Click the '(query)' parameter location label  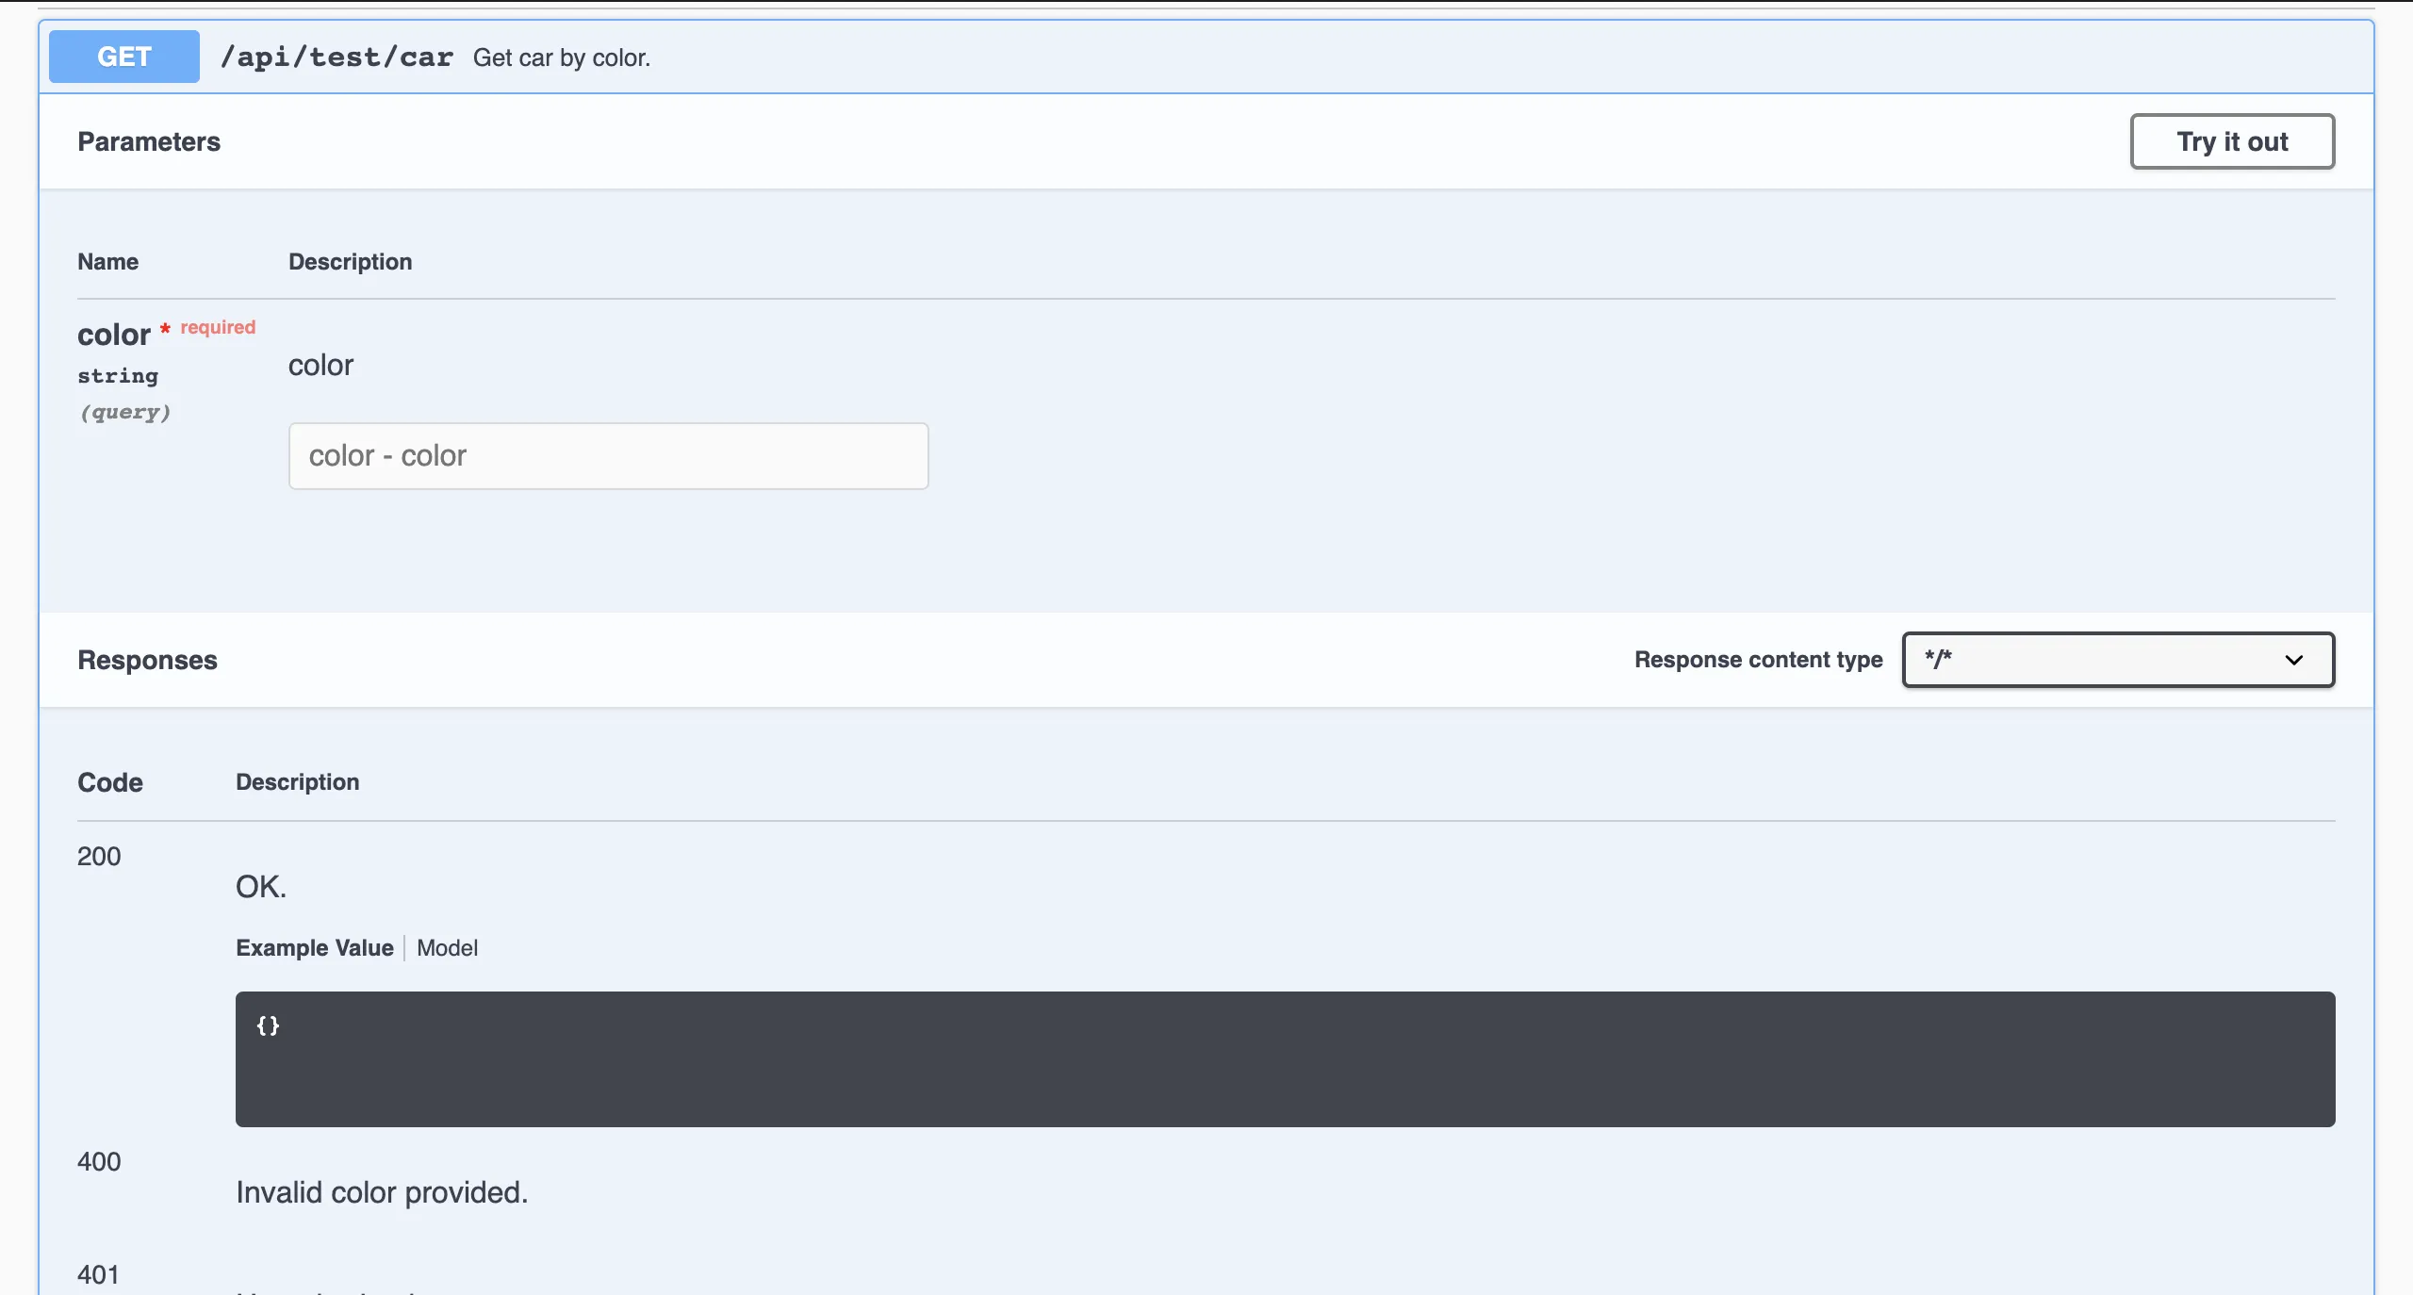coord(124,412)
